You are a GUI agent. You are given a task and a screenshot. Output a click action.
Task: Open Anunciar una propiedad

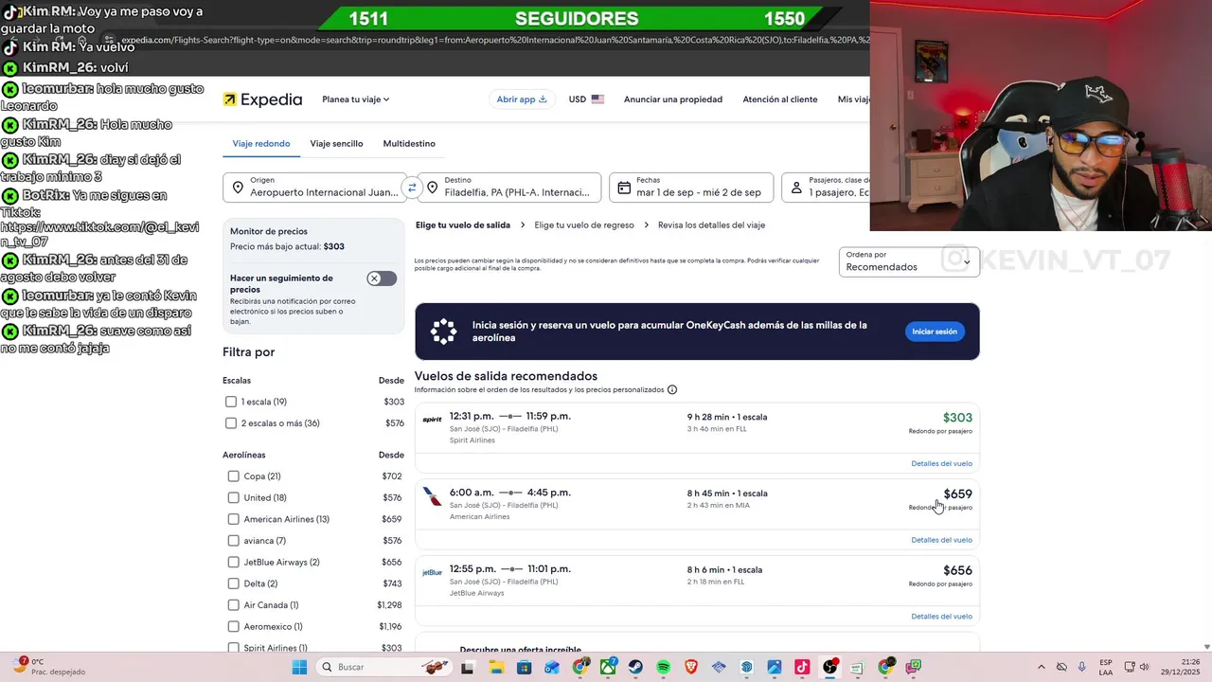click(x=673, y=99)
